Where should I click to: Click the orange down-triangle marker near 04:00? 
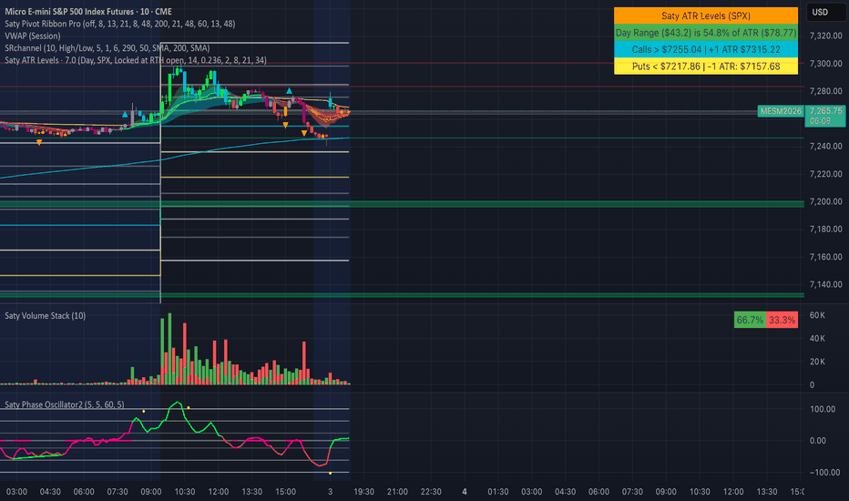[39, 142]
